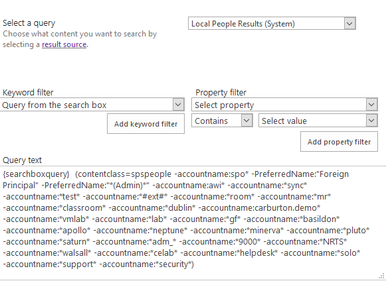Viewport: 386px width, 281px height.
Task: Click the Query text label
Action: tap(22, 160)
